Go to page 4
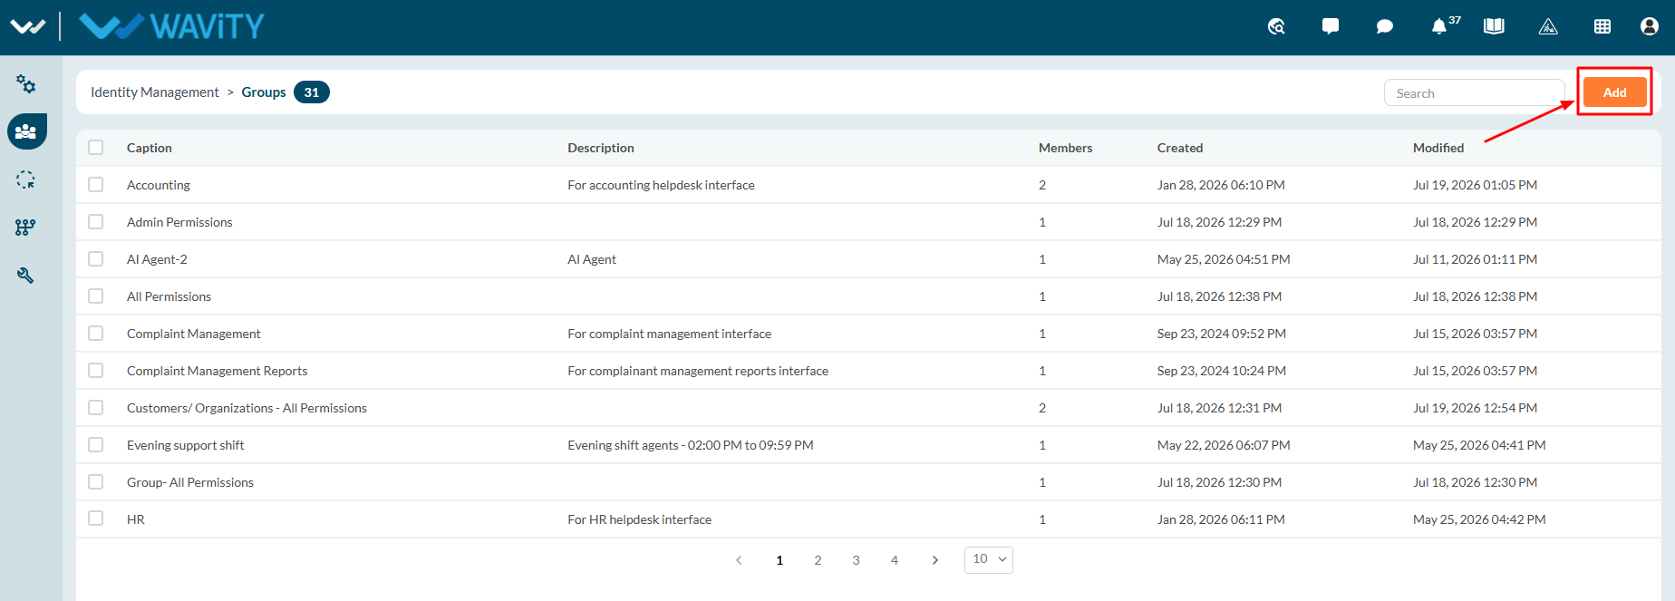Screen dimensions: 1675x601 click(x=895, y=560)
